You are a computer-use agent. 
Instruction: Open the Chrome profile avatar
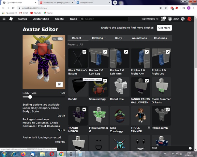point(189,8)
